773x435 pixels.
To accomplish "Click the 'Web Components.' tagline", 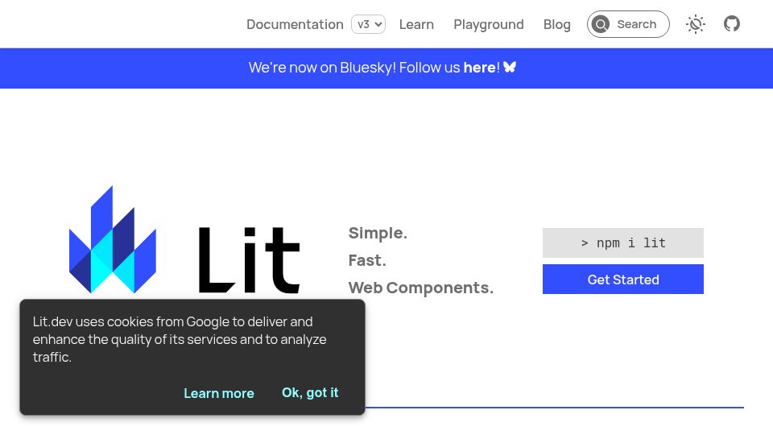I will point(421,288).
